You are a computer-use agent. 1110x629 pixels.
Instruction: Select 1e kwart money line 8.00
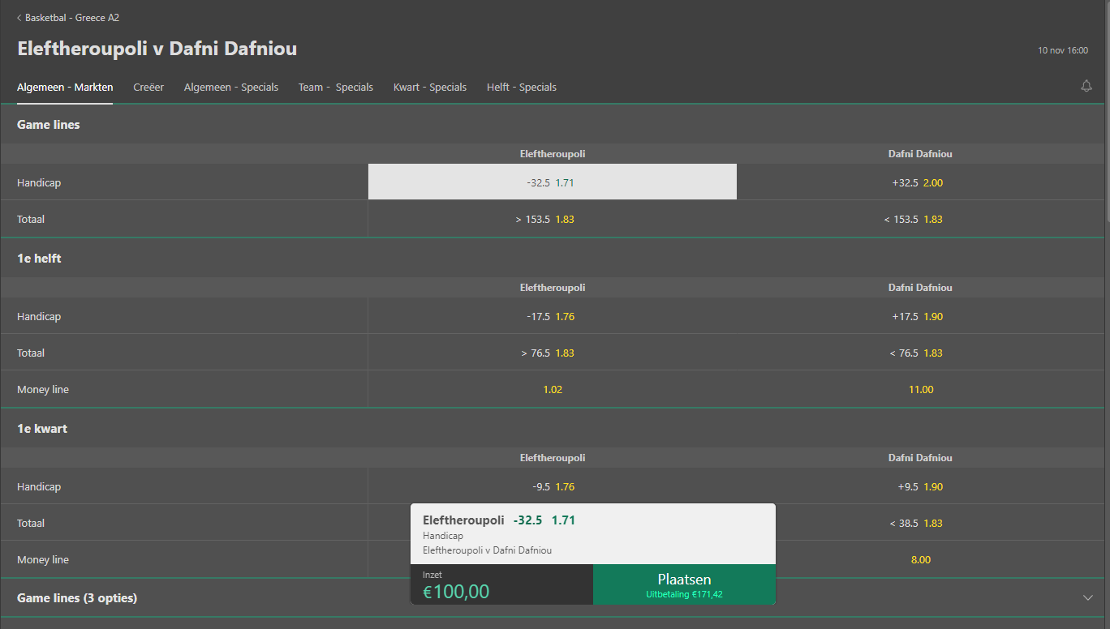point(921,559)
